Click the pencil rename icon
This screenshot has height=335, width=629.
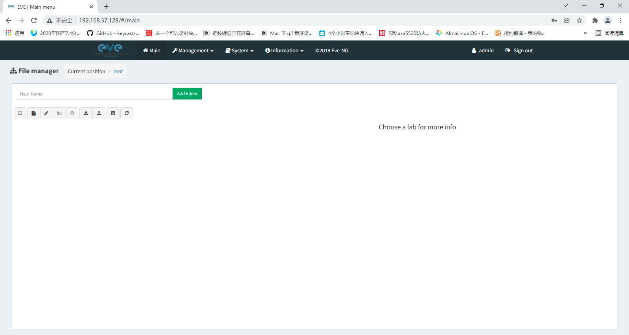pos(46,113)
